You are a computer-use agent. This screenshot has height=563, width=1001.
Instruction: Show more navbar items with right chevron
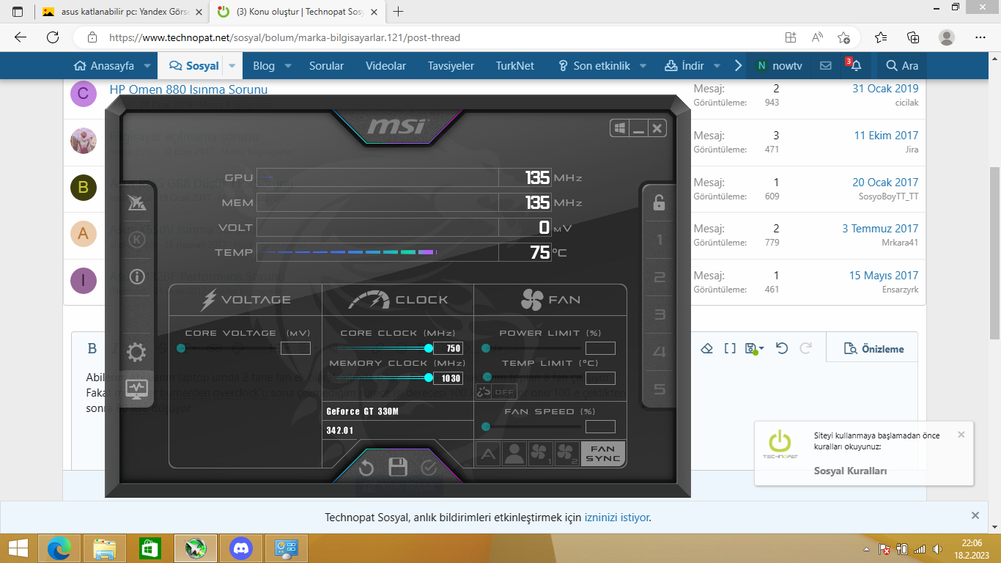point(738,65)
